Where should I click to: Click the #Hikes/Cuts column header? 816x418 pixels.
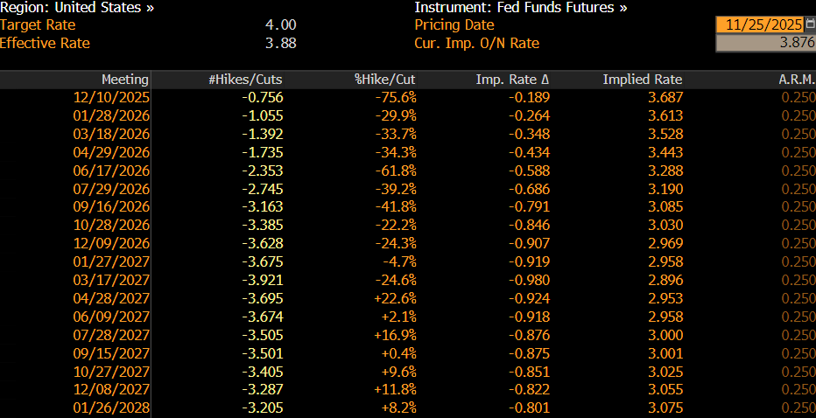(245, 80)
